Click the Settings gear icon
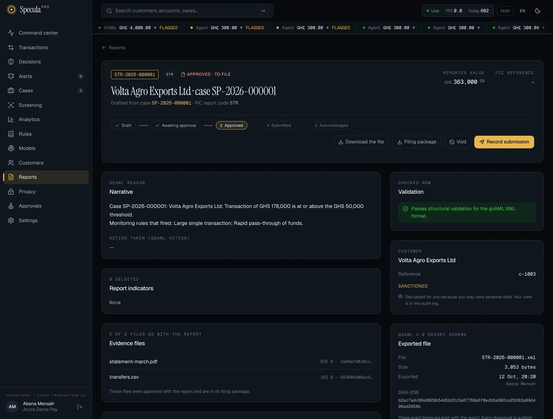Image resolution: width=553 pixels, height=419 pixels. [x=11, y=220]
